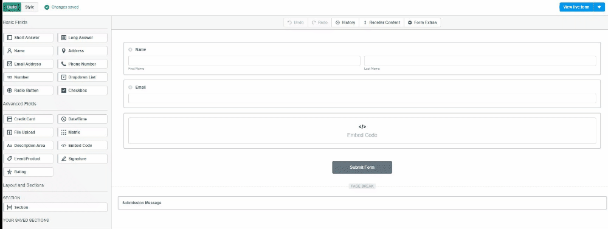
Task: Insert a Number field
Action: [x=28, y=77]
